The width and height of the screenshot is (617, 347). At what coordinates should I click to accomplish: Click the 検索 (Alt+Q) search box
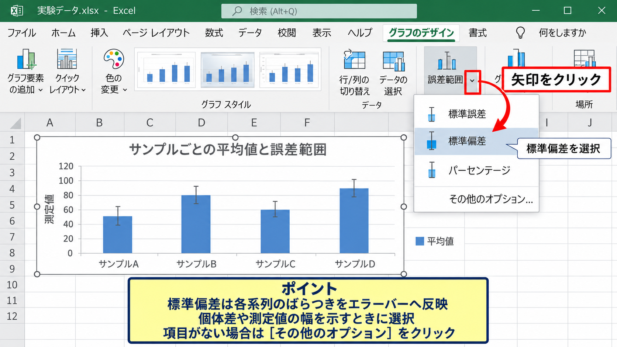pyautogui.click(x=319, y=11)
